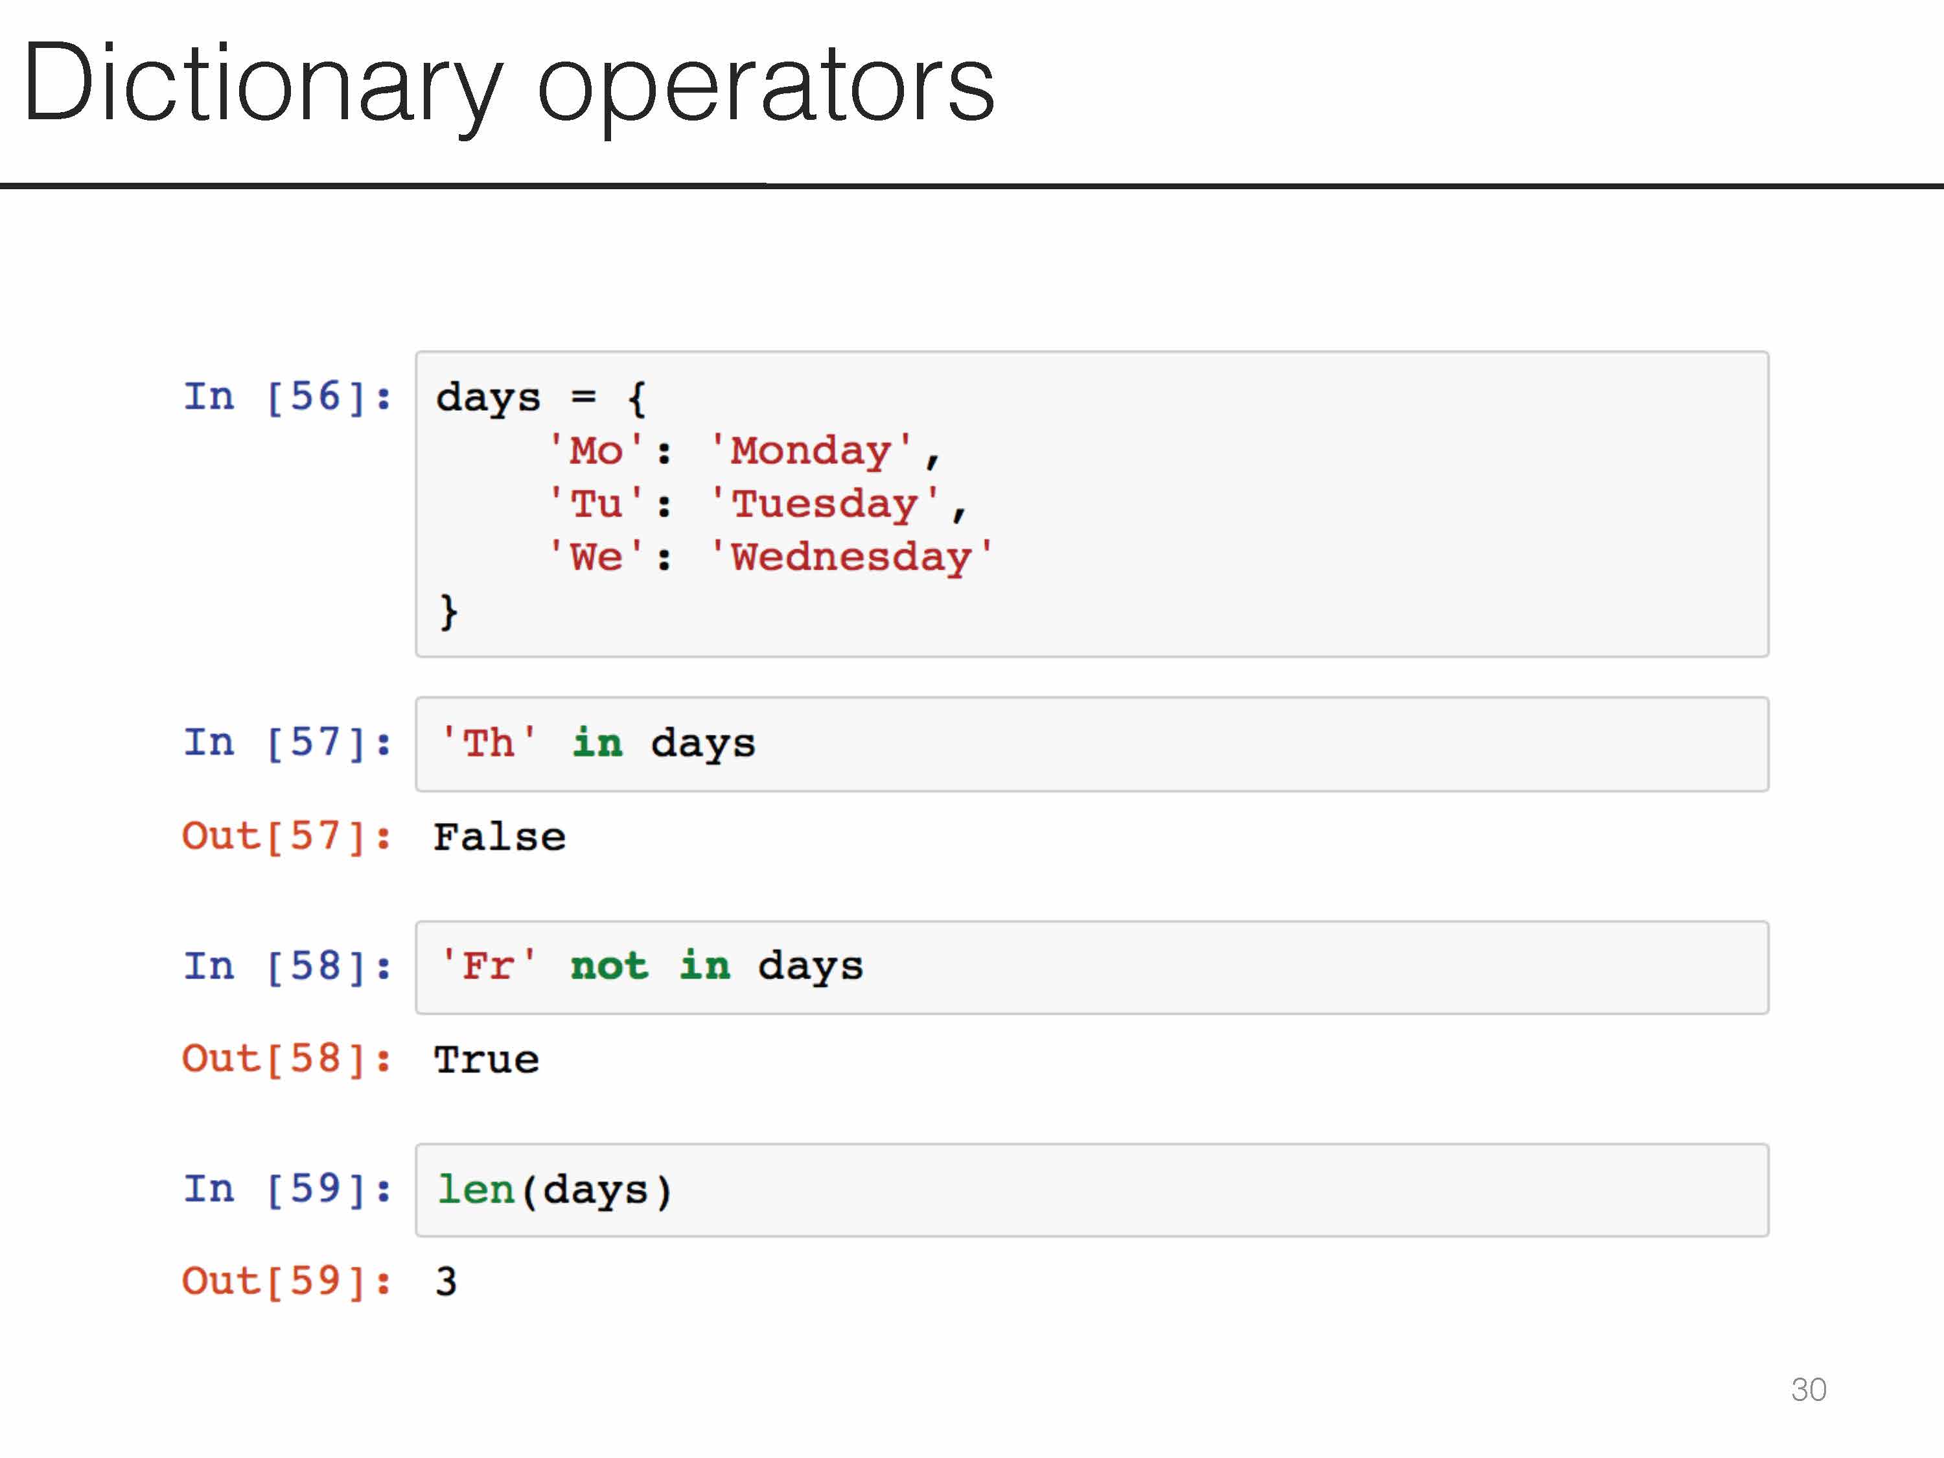The image size is (1944, 1458).
Task: Click the False output of cell 57
Action: pyautogui.click(x=499, y=837)
